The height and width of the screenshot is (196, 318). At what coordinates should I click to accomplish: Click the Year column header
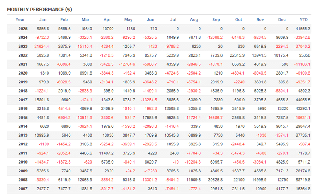pyautogui.click(x=20, y=20)
